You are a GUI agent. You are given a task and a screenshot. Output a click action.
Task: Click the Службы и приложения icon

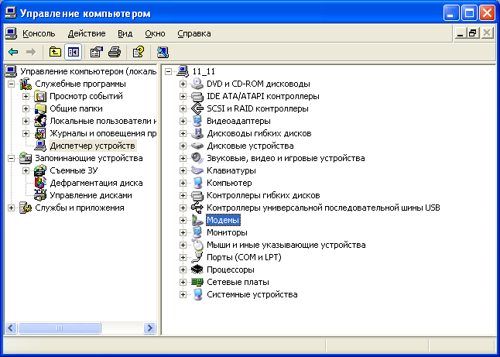pyautogui.click(x=26, y=208)
